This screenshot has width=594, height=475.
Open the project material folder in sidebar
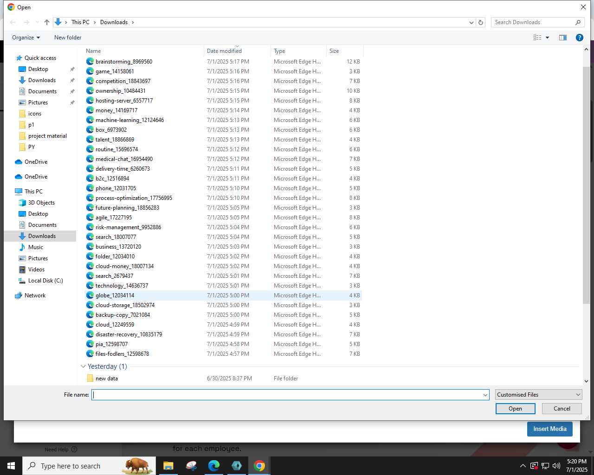point(47,136)
